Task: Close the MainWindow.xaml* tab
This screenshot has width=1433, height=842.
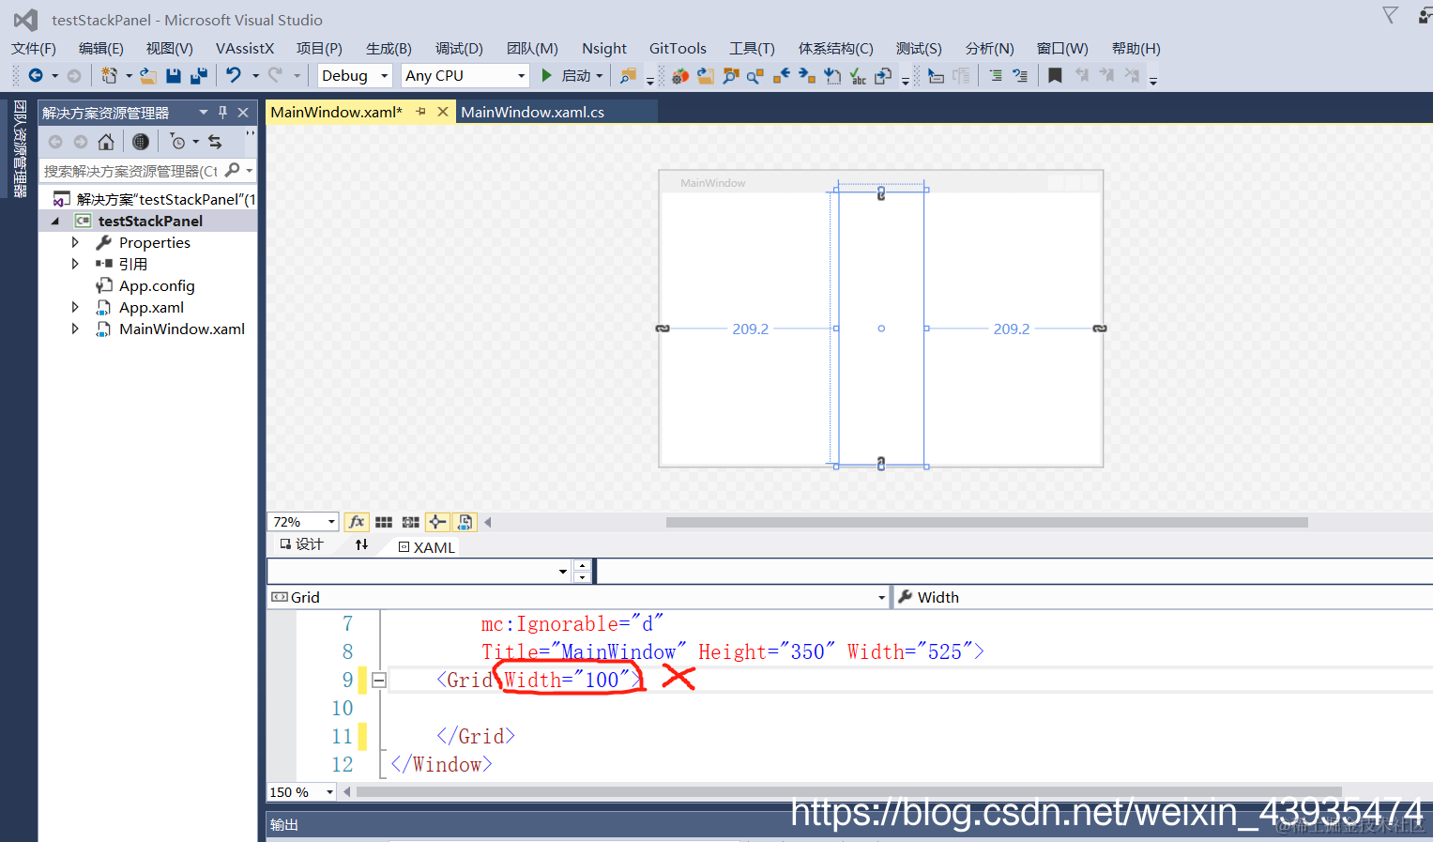Action: pyautogui.click(x=443, y=113)
